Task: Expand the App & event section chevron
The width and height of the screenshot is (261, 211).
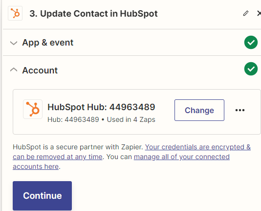Action: tap(14, 43)
